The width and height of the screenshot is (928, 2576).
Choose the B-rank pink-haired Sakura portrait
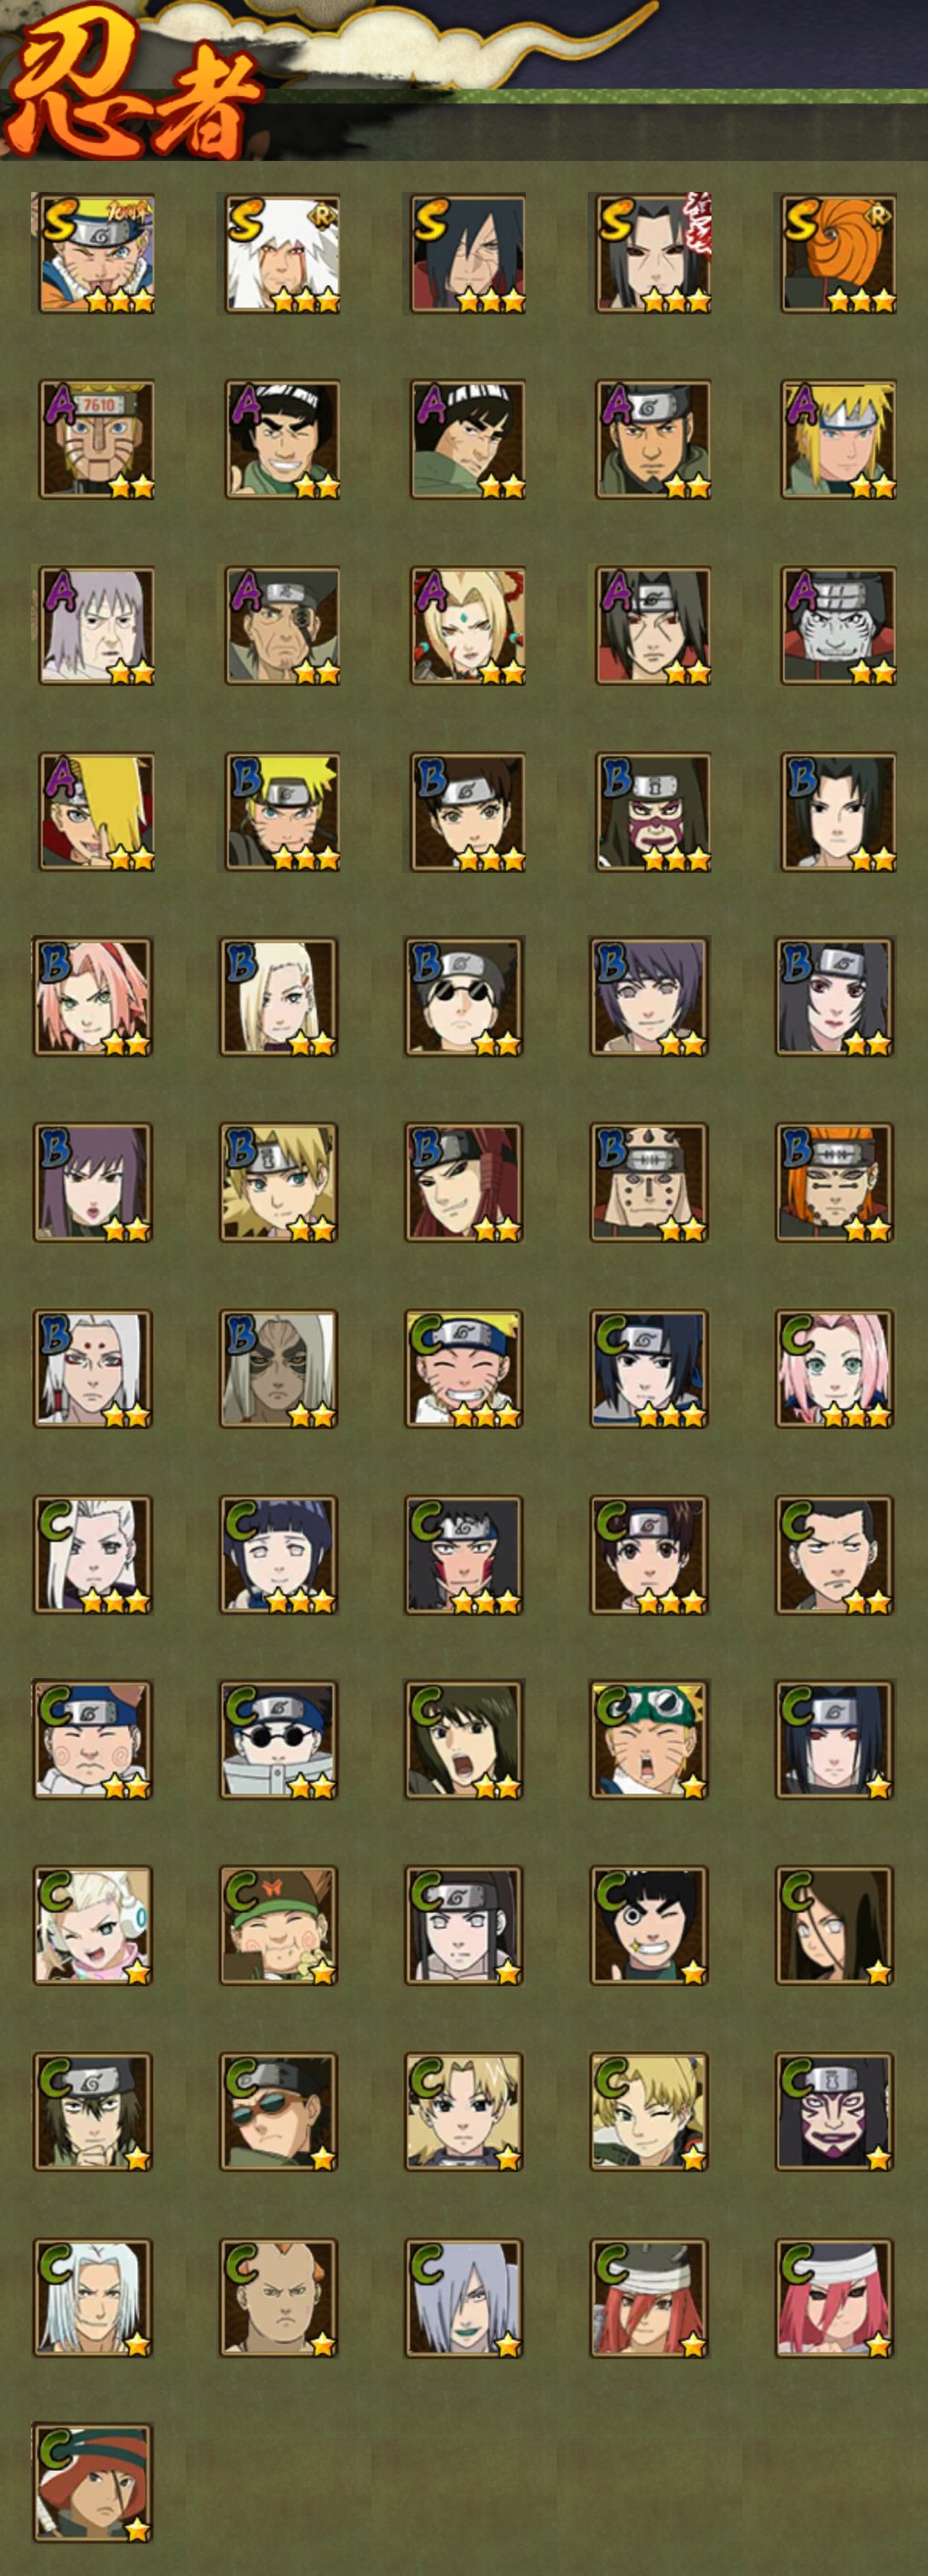click(x=93, y=997)
